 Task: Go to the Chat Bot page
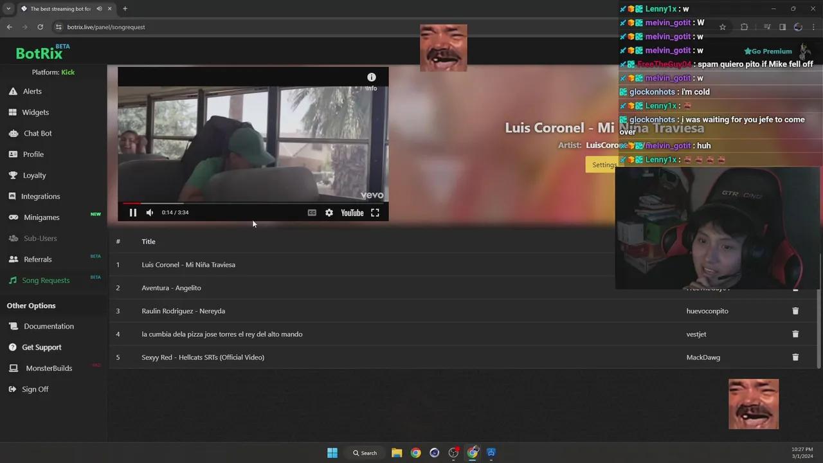click(37, 133)
